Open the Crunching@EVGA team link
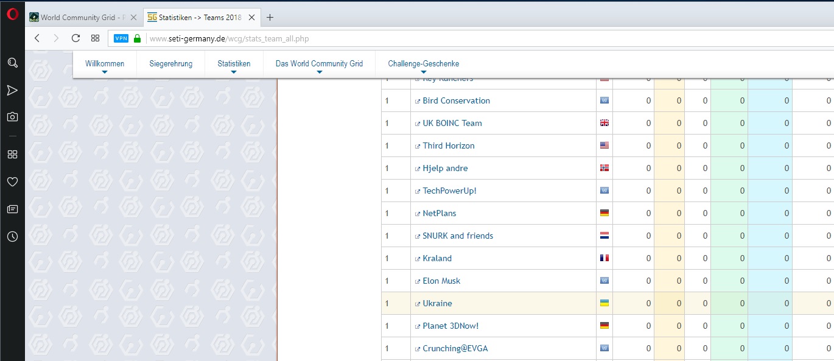834x361 pixels. coord(455,348)
